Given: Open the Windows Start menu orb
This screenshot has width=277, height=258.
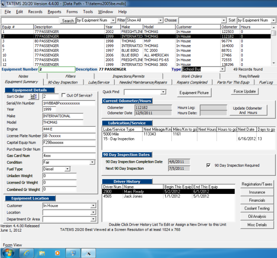Looking at the screenshot, I should (8, 252).
